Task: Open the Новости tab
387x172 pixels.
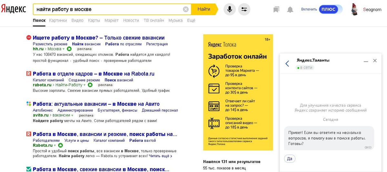Action: pyautogui.click(x=131, y=20)
